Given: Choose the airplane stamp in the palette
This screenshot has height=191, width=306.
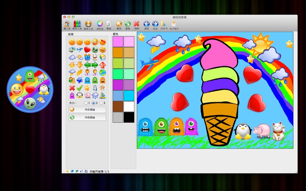Looking at the screenshot, I should coord(80,50).
